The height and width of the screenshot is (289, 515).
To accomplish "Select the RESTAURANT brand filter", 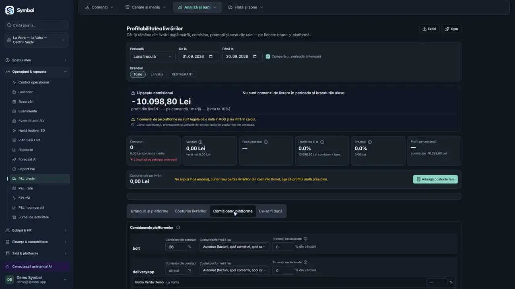I will (x=182, y=74).
